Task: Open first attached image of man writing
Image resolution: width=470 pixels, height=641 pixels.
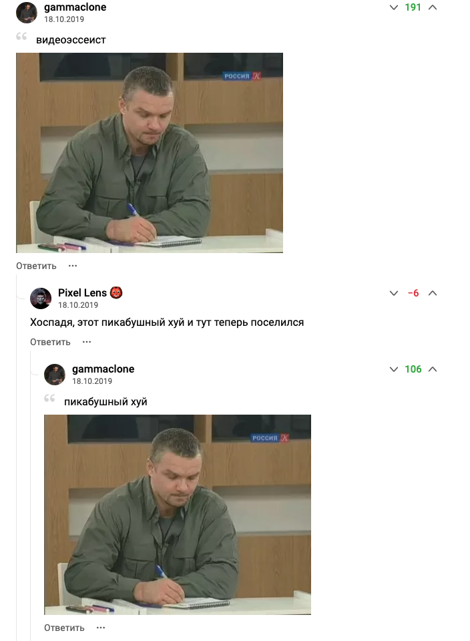Action: [150, 152]
